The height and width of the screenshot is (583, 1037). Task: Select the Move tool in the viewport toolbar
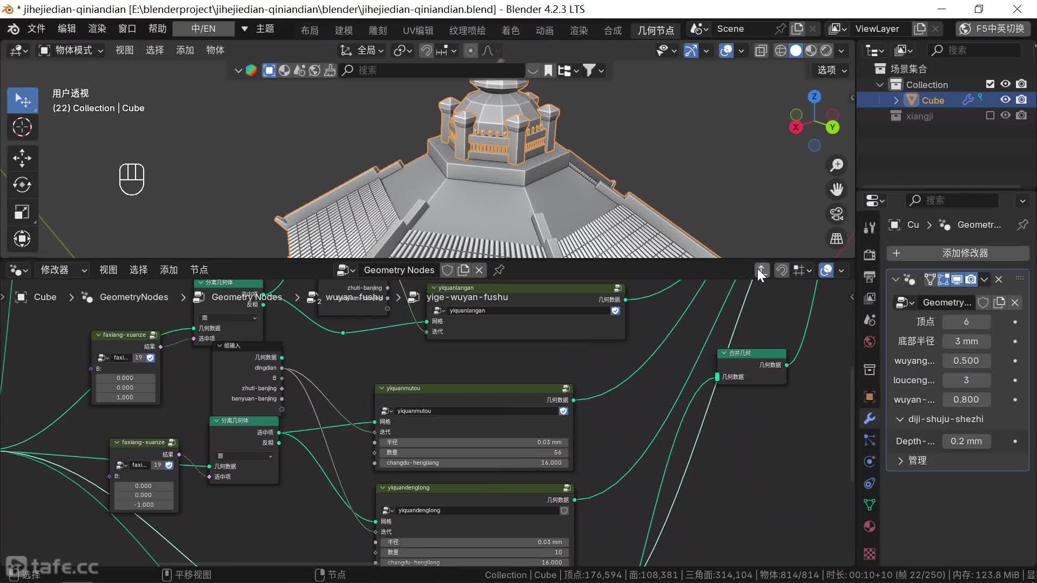tap(22, 158)
